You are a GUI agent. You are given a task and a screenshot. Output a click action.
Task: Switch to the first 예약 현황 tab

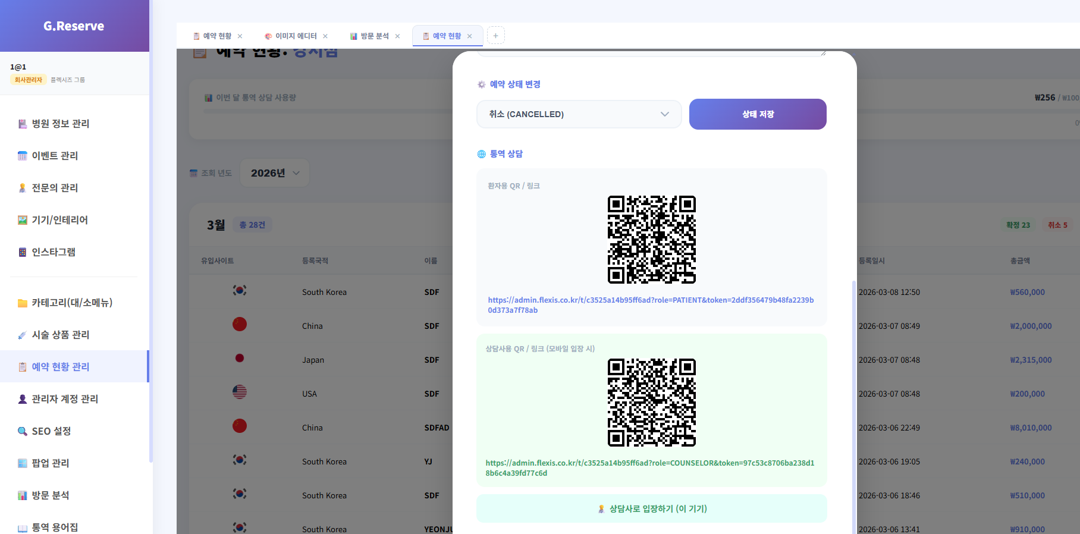[212, 36]
